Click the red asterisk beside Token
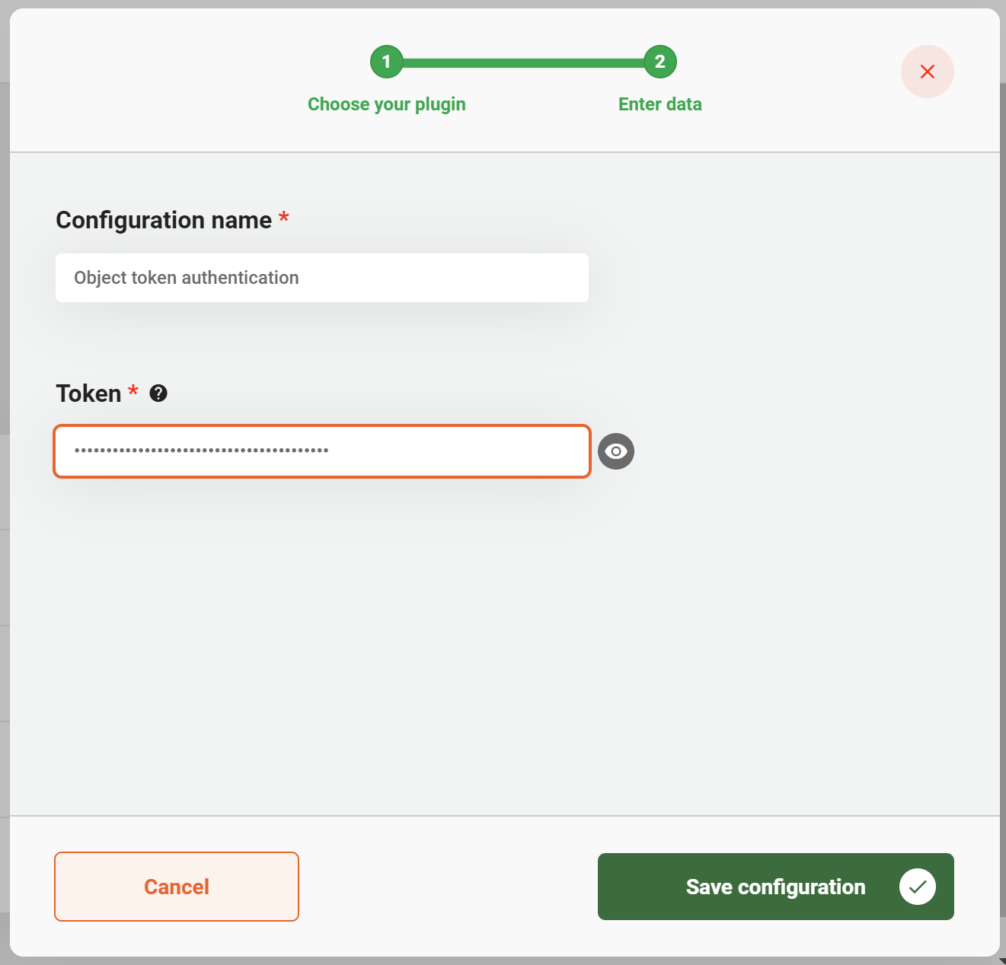Screen dimensions: 1006x965 click(x=133, y=391)
